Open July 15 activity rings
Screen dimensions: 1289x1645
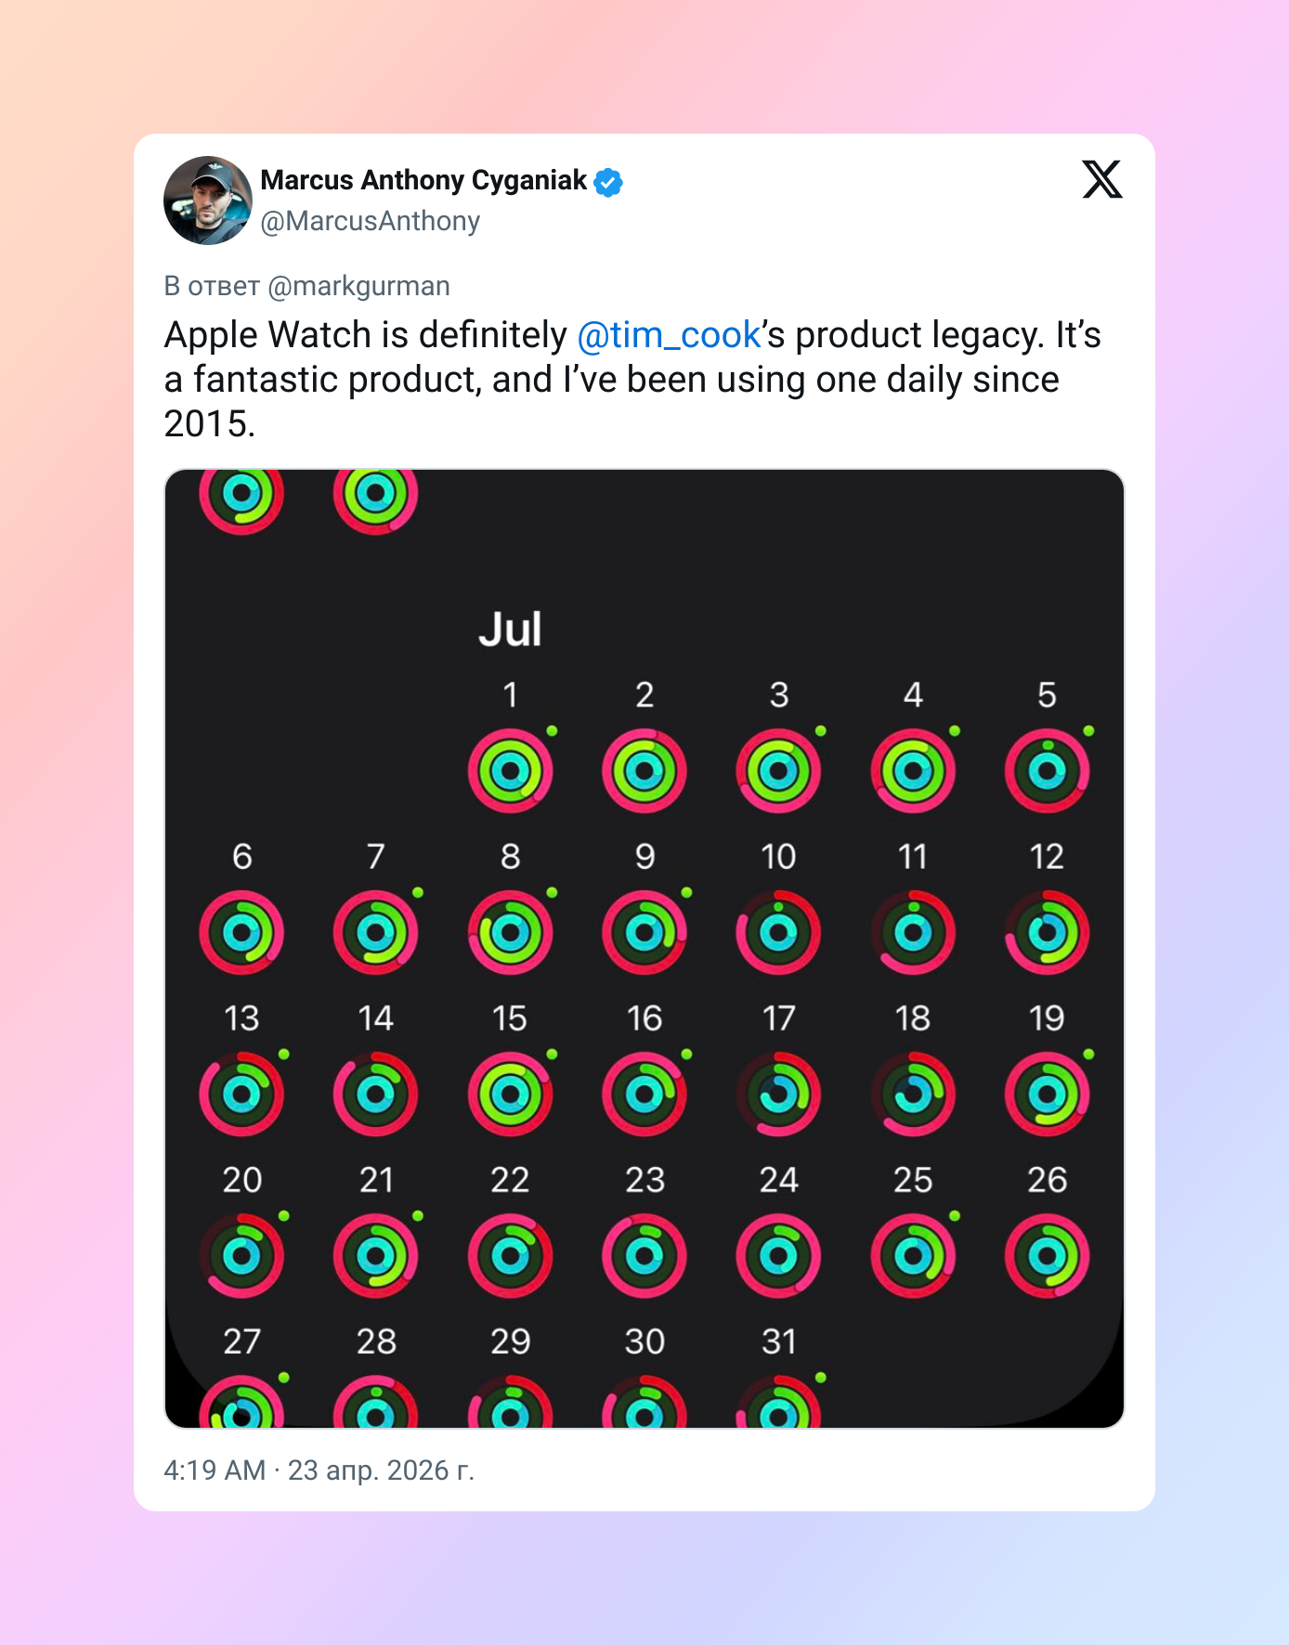point(510,1094)
